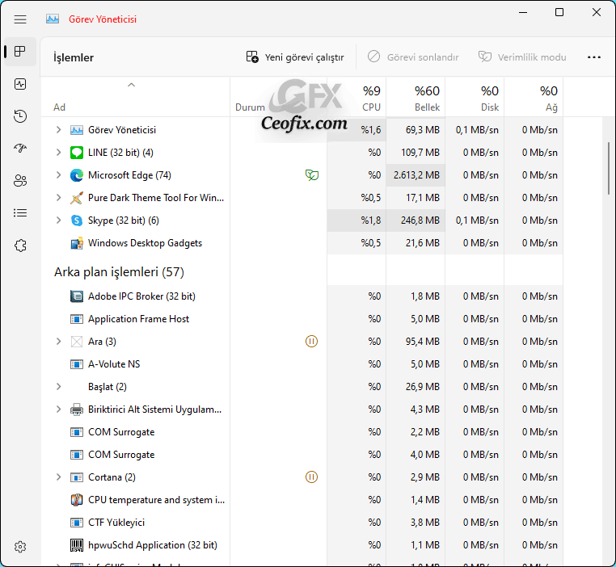Screen dimensions: 616x567
Task: Click the Task Manager app icon in the title bar
Action: (x=53, y=19)
